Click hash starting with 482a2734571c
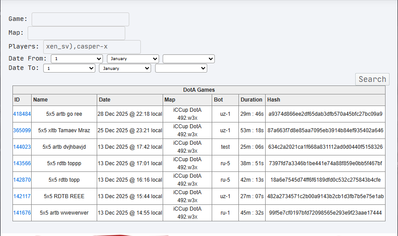The image size is (398, 236). [x=325, y=196]
